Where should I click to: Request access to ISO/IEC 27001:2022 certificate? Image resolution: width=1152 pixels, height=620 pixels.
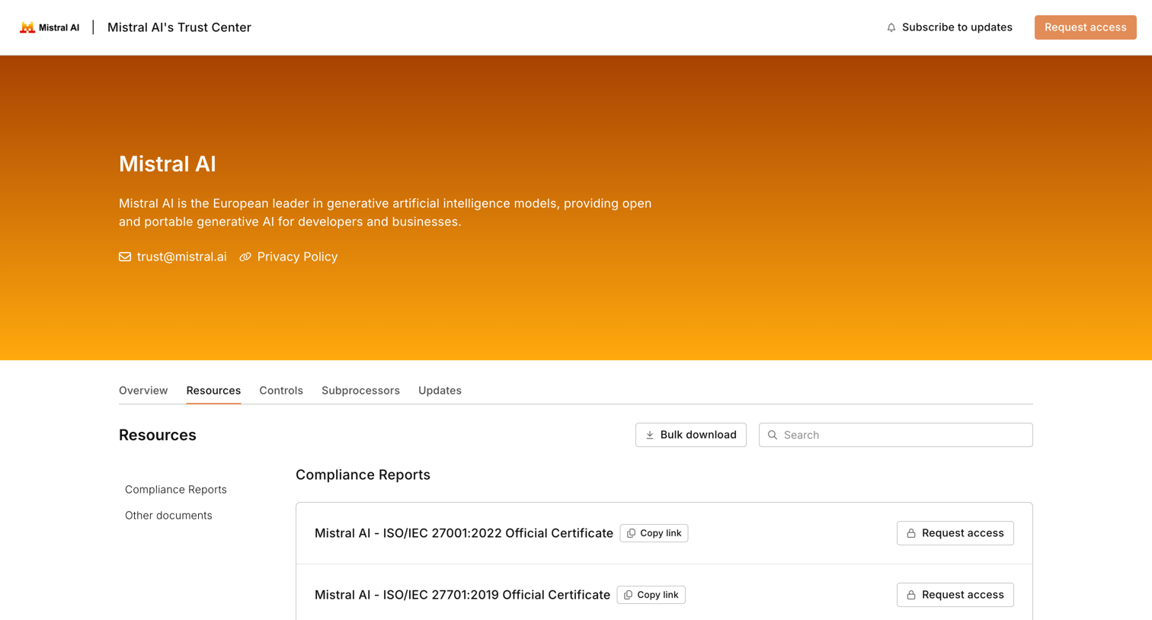click(x=955, y=533)
